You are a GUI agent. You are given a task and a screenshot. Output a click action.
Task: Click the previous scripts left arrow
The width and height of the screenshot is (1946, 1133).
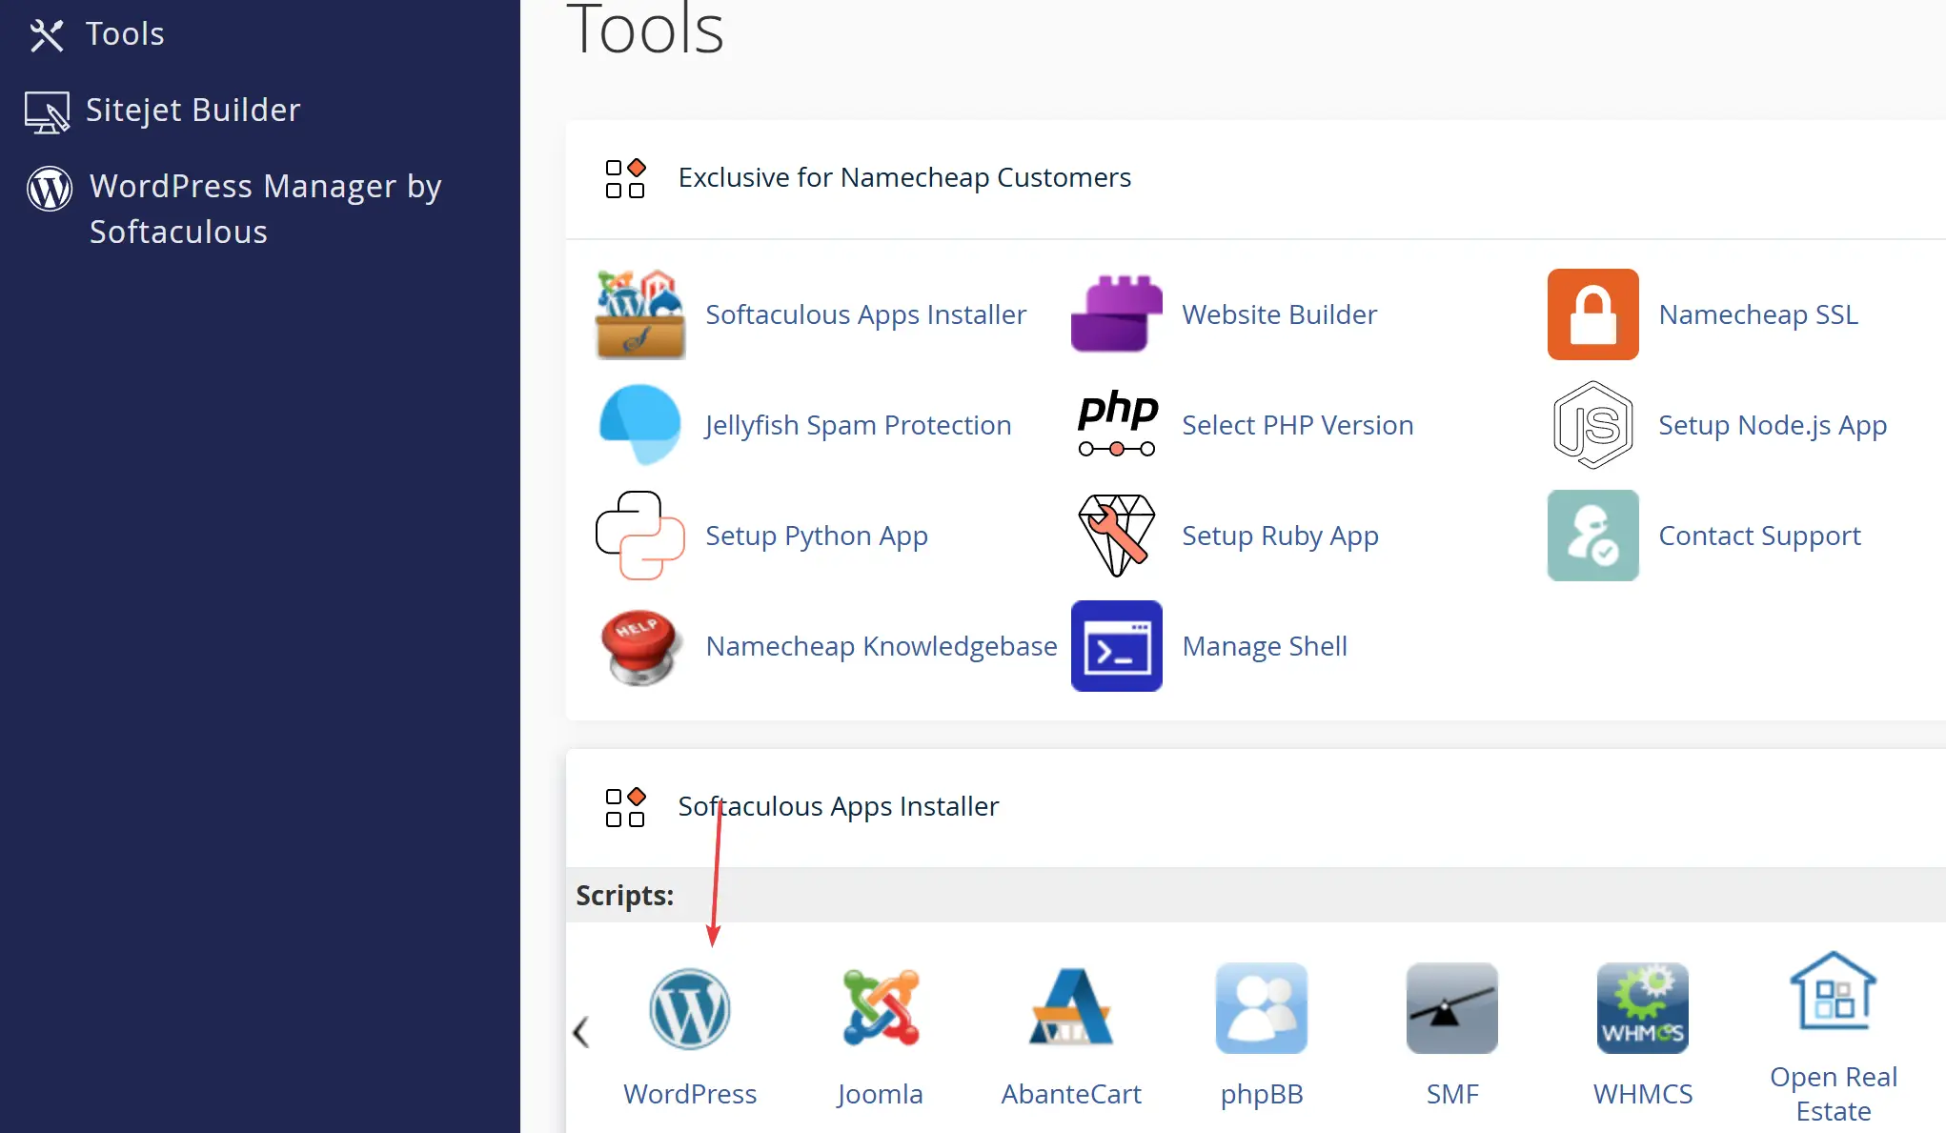pyautogui.click(x=581, y=1031)
